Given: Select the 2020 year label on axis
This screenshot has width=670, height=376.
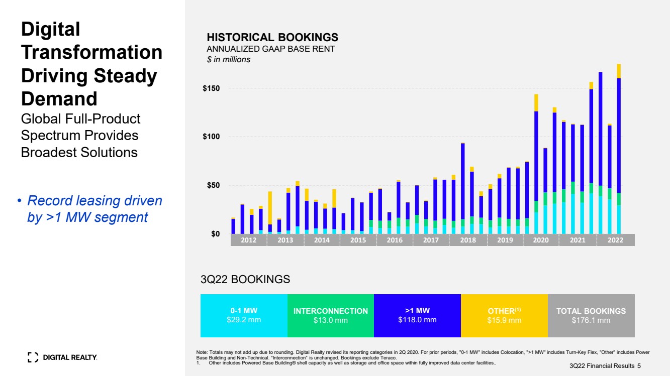Looking at the screenshot, I should 541,240.
